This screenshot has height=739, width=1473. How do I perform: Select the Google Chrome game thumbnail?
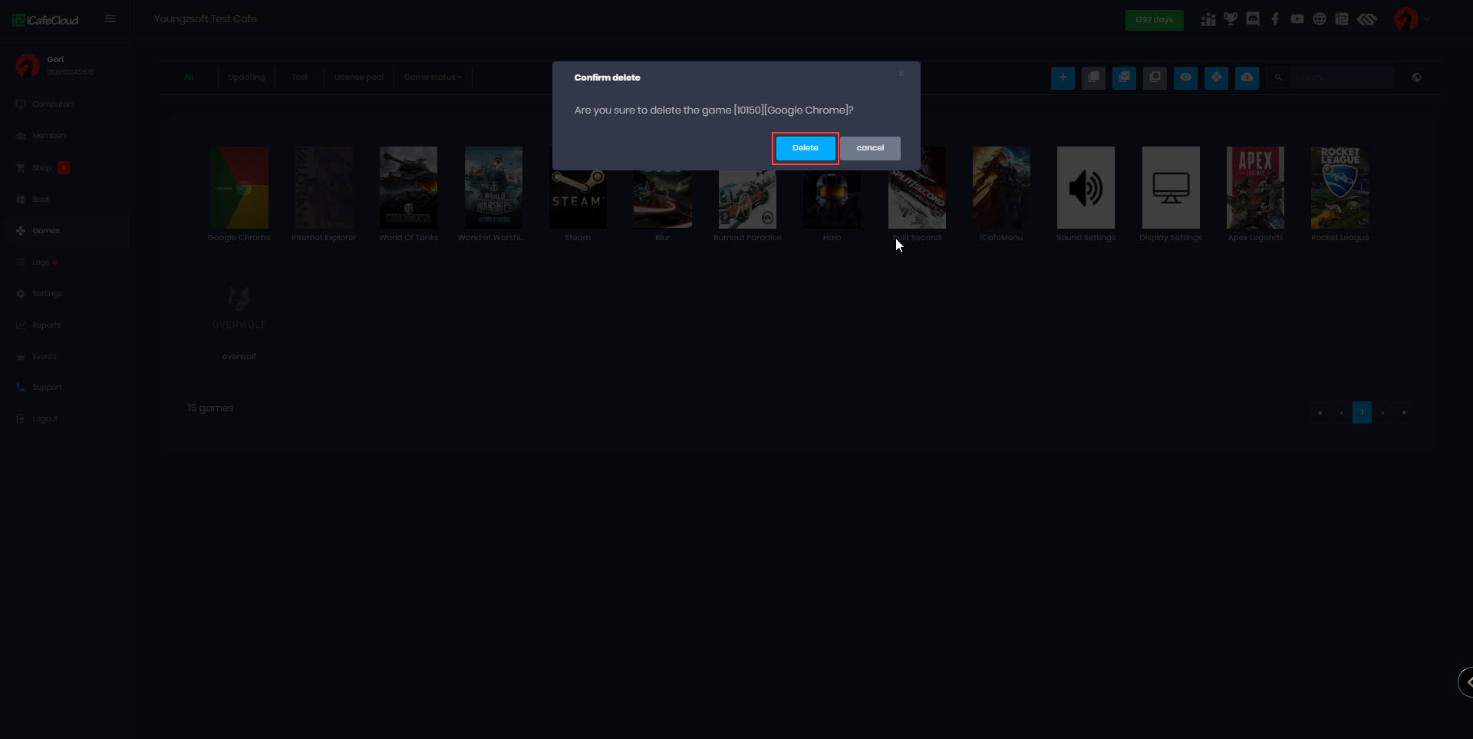[239, 187]
